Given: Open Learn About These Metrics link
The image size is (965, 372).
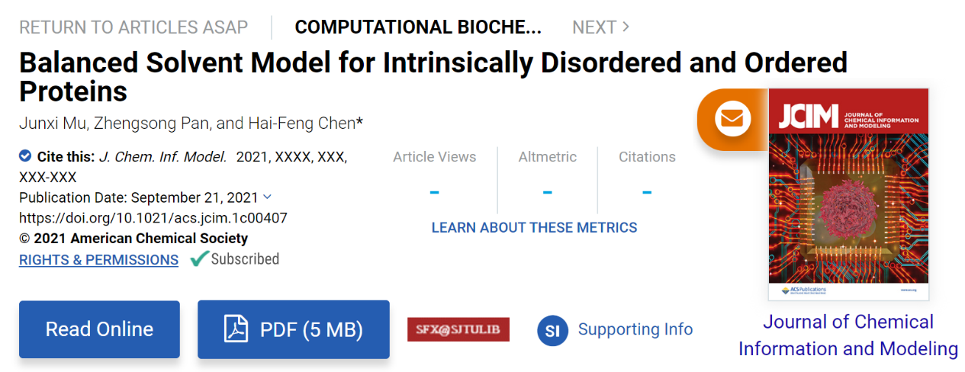Looking at the screenshot, I should [534, 227].
